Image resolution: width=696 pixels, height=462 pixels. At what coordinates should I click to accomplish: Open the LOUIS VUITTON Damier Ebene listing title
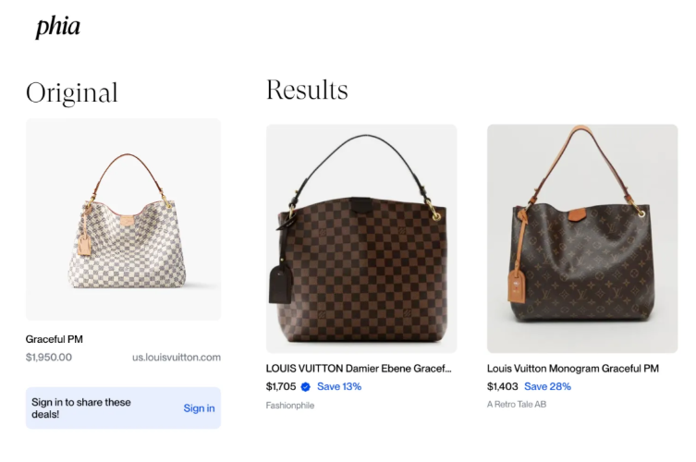(359, 369)
